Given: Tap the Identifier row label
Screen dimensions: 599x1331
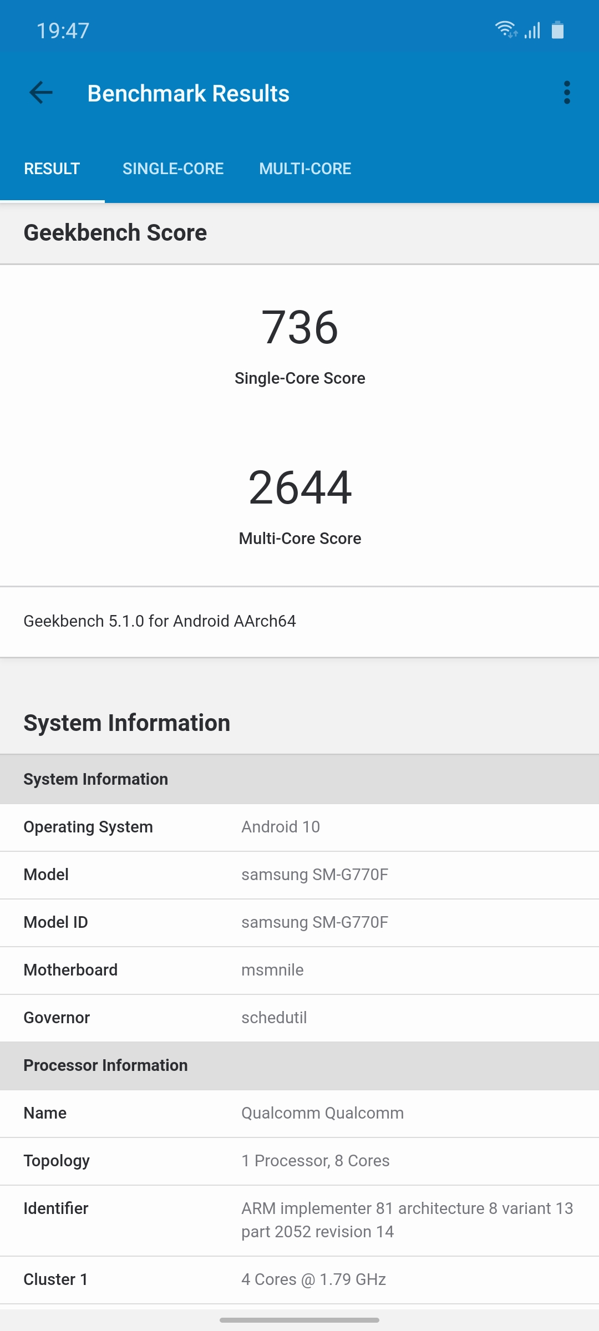Looking at the screenshot, I should pyautogui.click(x=55, y=1208).
